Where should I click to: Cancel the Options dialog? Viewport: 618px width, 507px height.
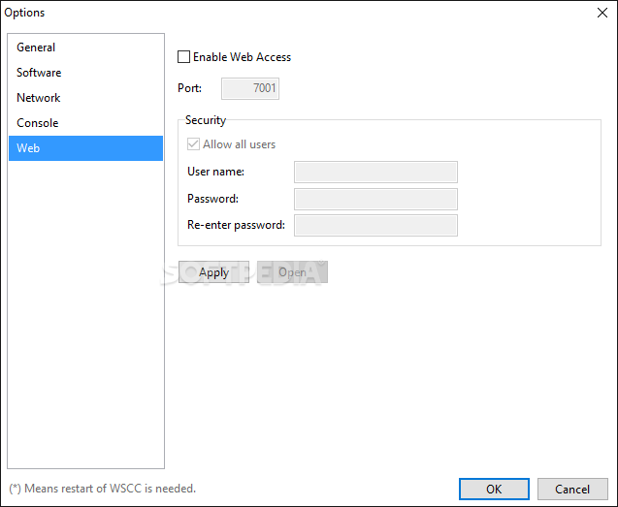click(x=572, y=490)
